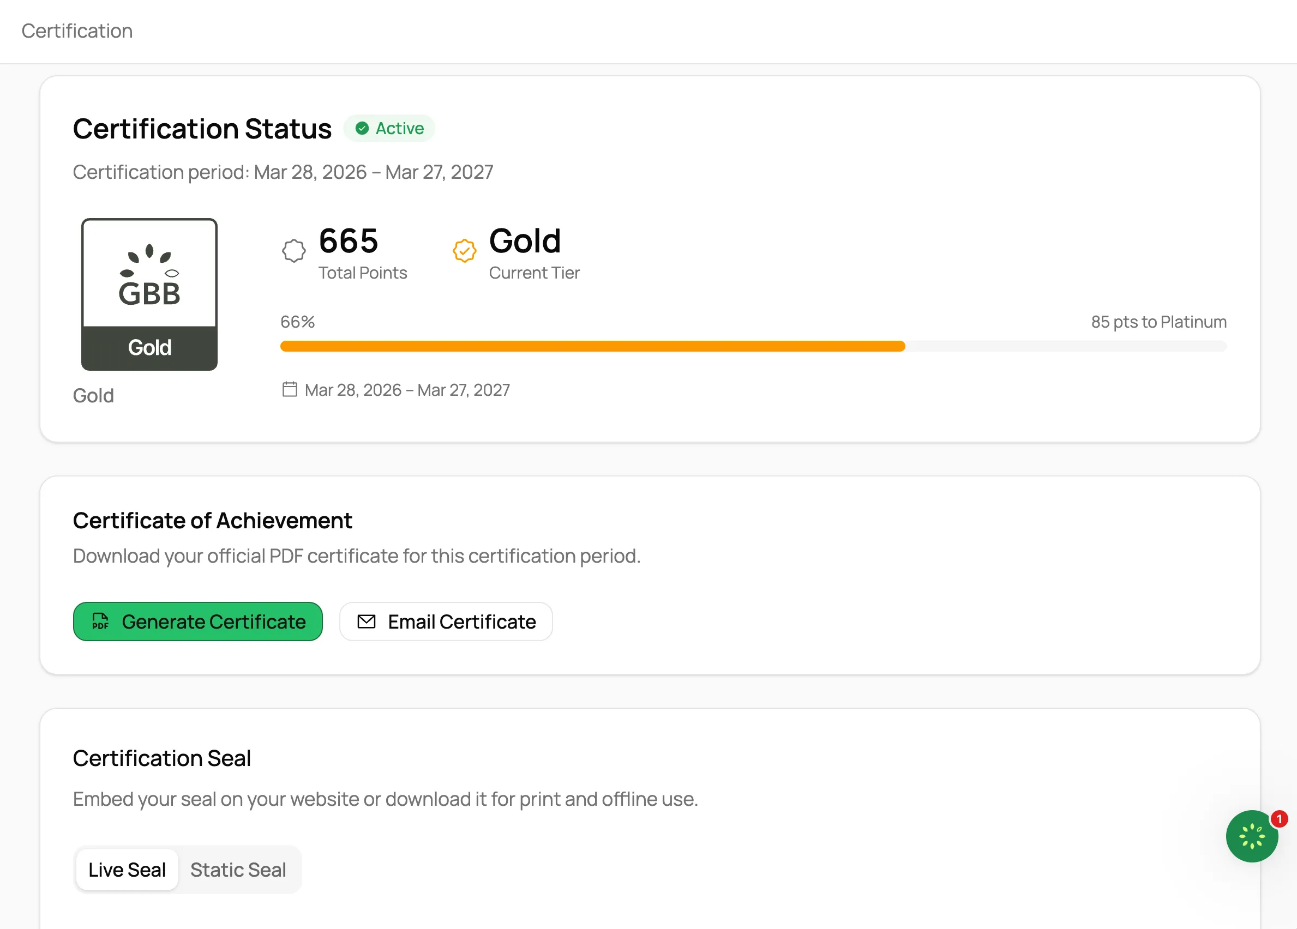The height and width of the screenshot is (929, 1297).
Task: Switch to the Live Seal tab
Action: coord(127,870)
